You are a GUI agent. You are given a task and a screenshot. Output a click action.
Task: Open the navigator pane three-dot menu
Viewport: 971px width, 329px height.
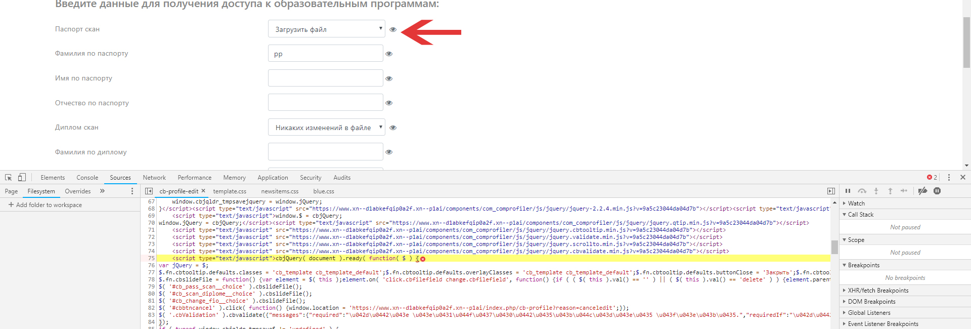(133, 191)
